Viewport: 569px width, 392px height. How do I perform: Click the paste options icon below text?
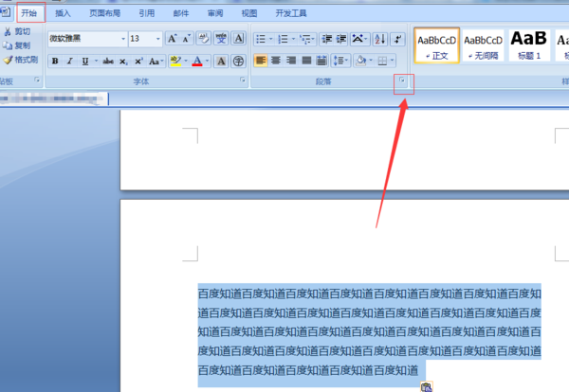[x=427, y=386]
